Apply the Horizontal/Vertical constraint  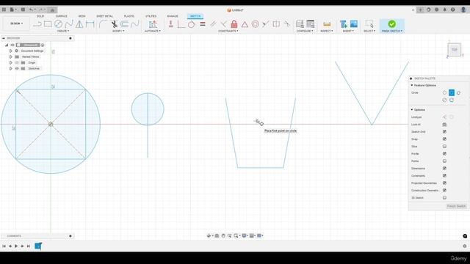coord(171,24)
